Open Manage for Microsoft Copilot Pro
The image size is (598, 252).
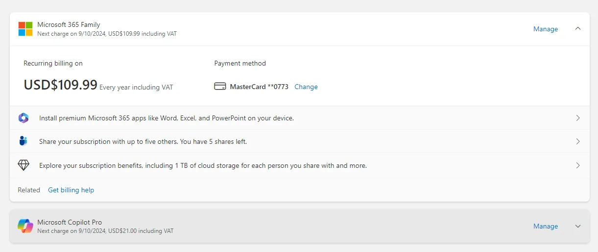[x=546, y=226]
